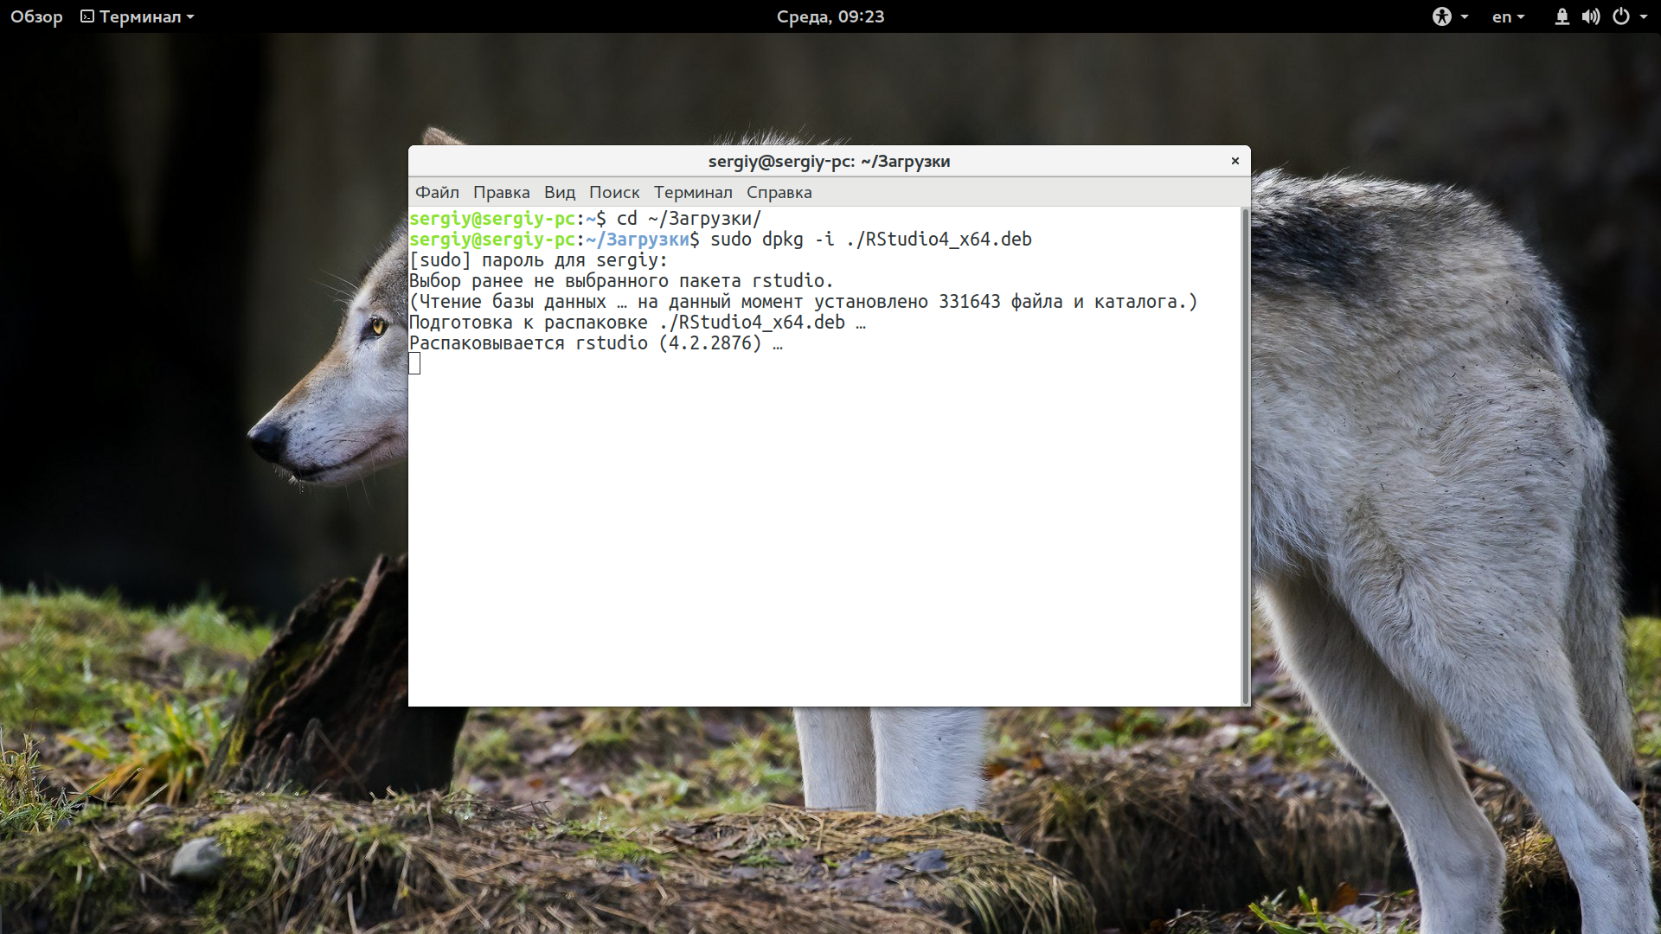Click the volume speaker icon
This screenshot has width=1661, height=934.
[x=1591, y=16]
